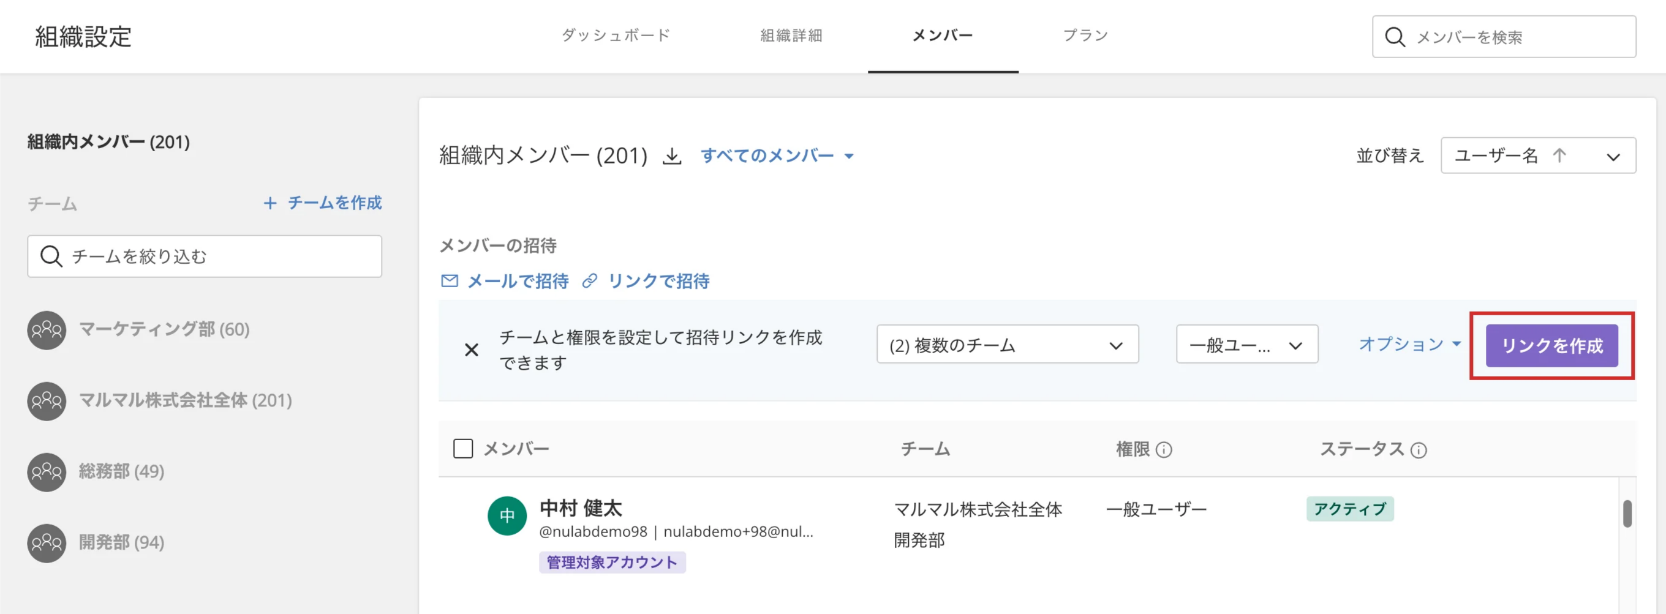Click the member list scrollbar thumb
This screenshot has height=614, width=1666.
click(x=1627, y=514)
